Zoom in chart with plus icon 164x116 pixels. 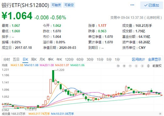(124, 66)
